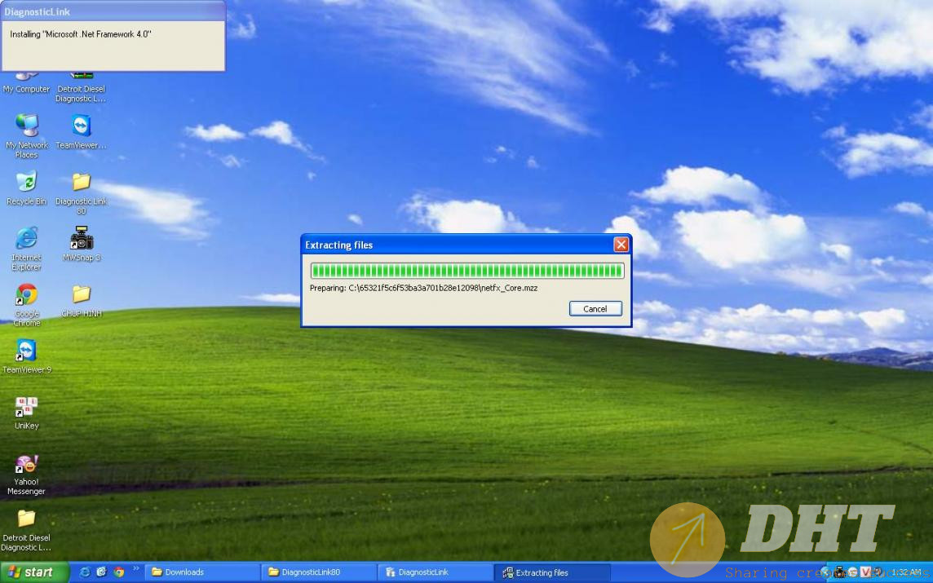Click the system tray clock
The height and width of the screenshot is (583, 933).
coord(906,572)
